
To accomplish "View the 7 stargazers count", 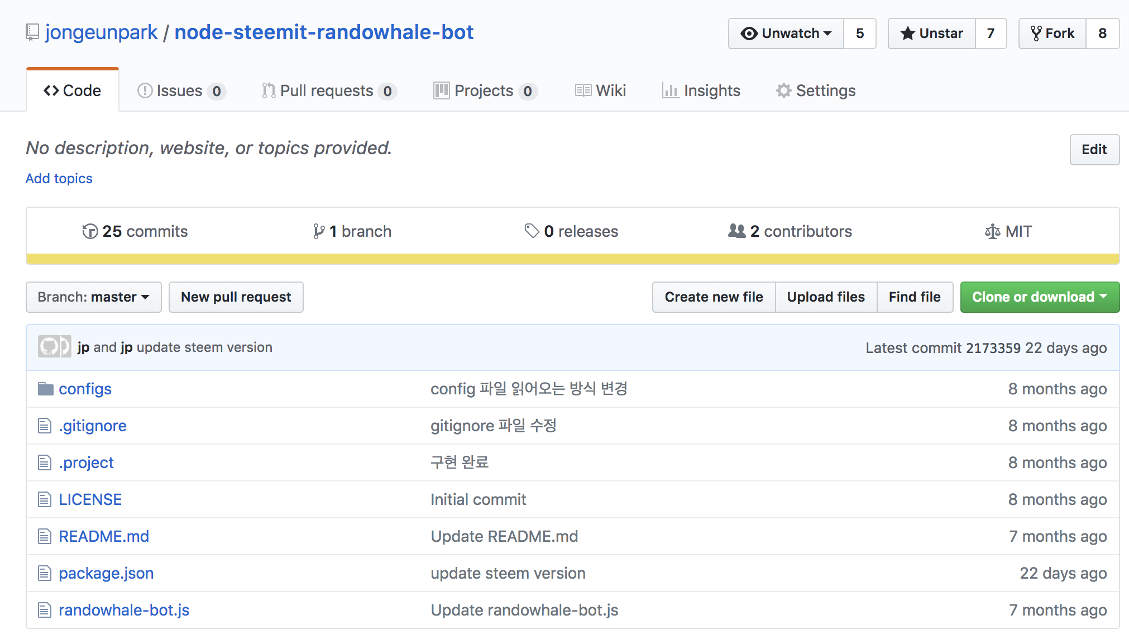I will pos(991,34).
